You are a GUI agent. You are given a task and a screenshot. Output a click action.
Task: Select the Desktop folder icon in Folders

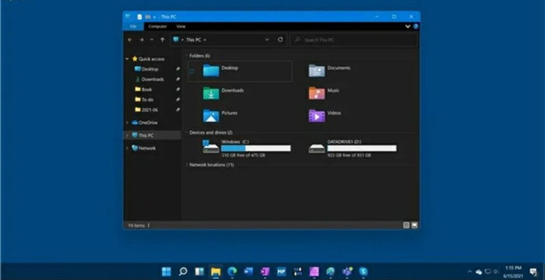point(211,71)
